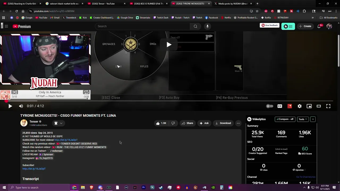The height and width of the screenshot is (191, 340).
Task: Open the All Bookmarks folder
Action: 329,18
